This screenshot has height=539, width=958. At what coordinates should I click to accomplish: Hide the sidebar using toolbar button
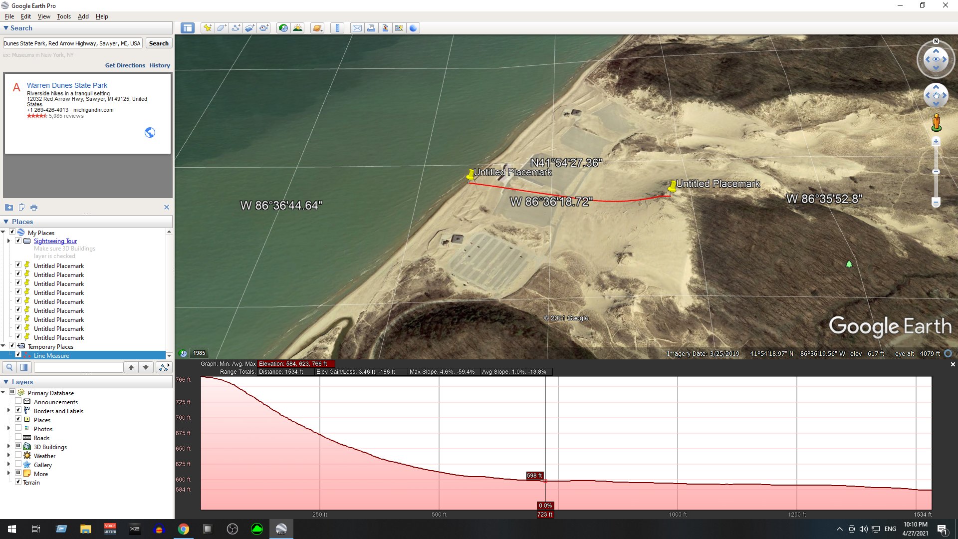tap(188, 28)
